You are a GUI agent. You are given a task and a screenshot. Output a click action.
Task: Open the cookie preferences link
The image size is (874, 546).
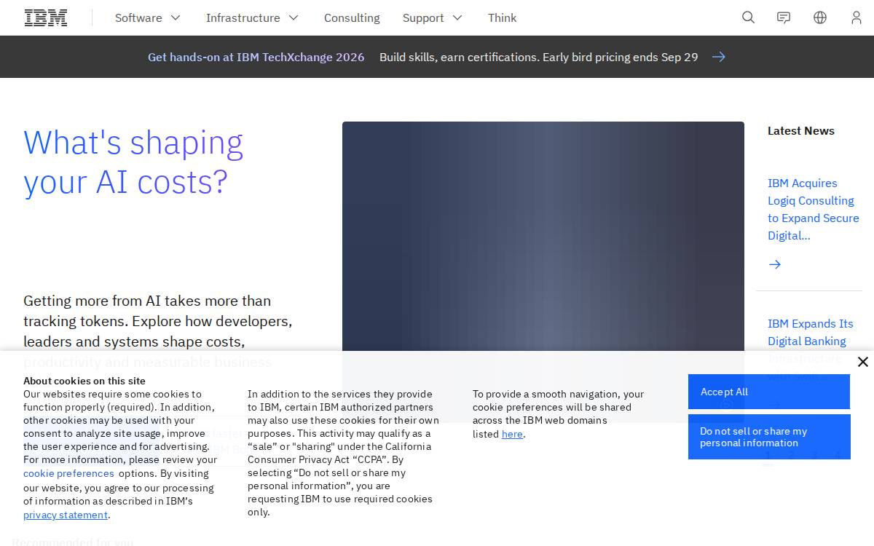pyautogui.click(x=68, y=473)
